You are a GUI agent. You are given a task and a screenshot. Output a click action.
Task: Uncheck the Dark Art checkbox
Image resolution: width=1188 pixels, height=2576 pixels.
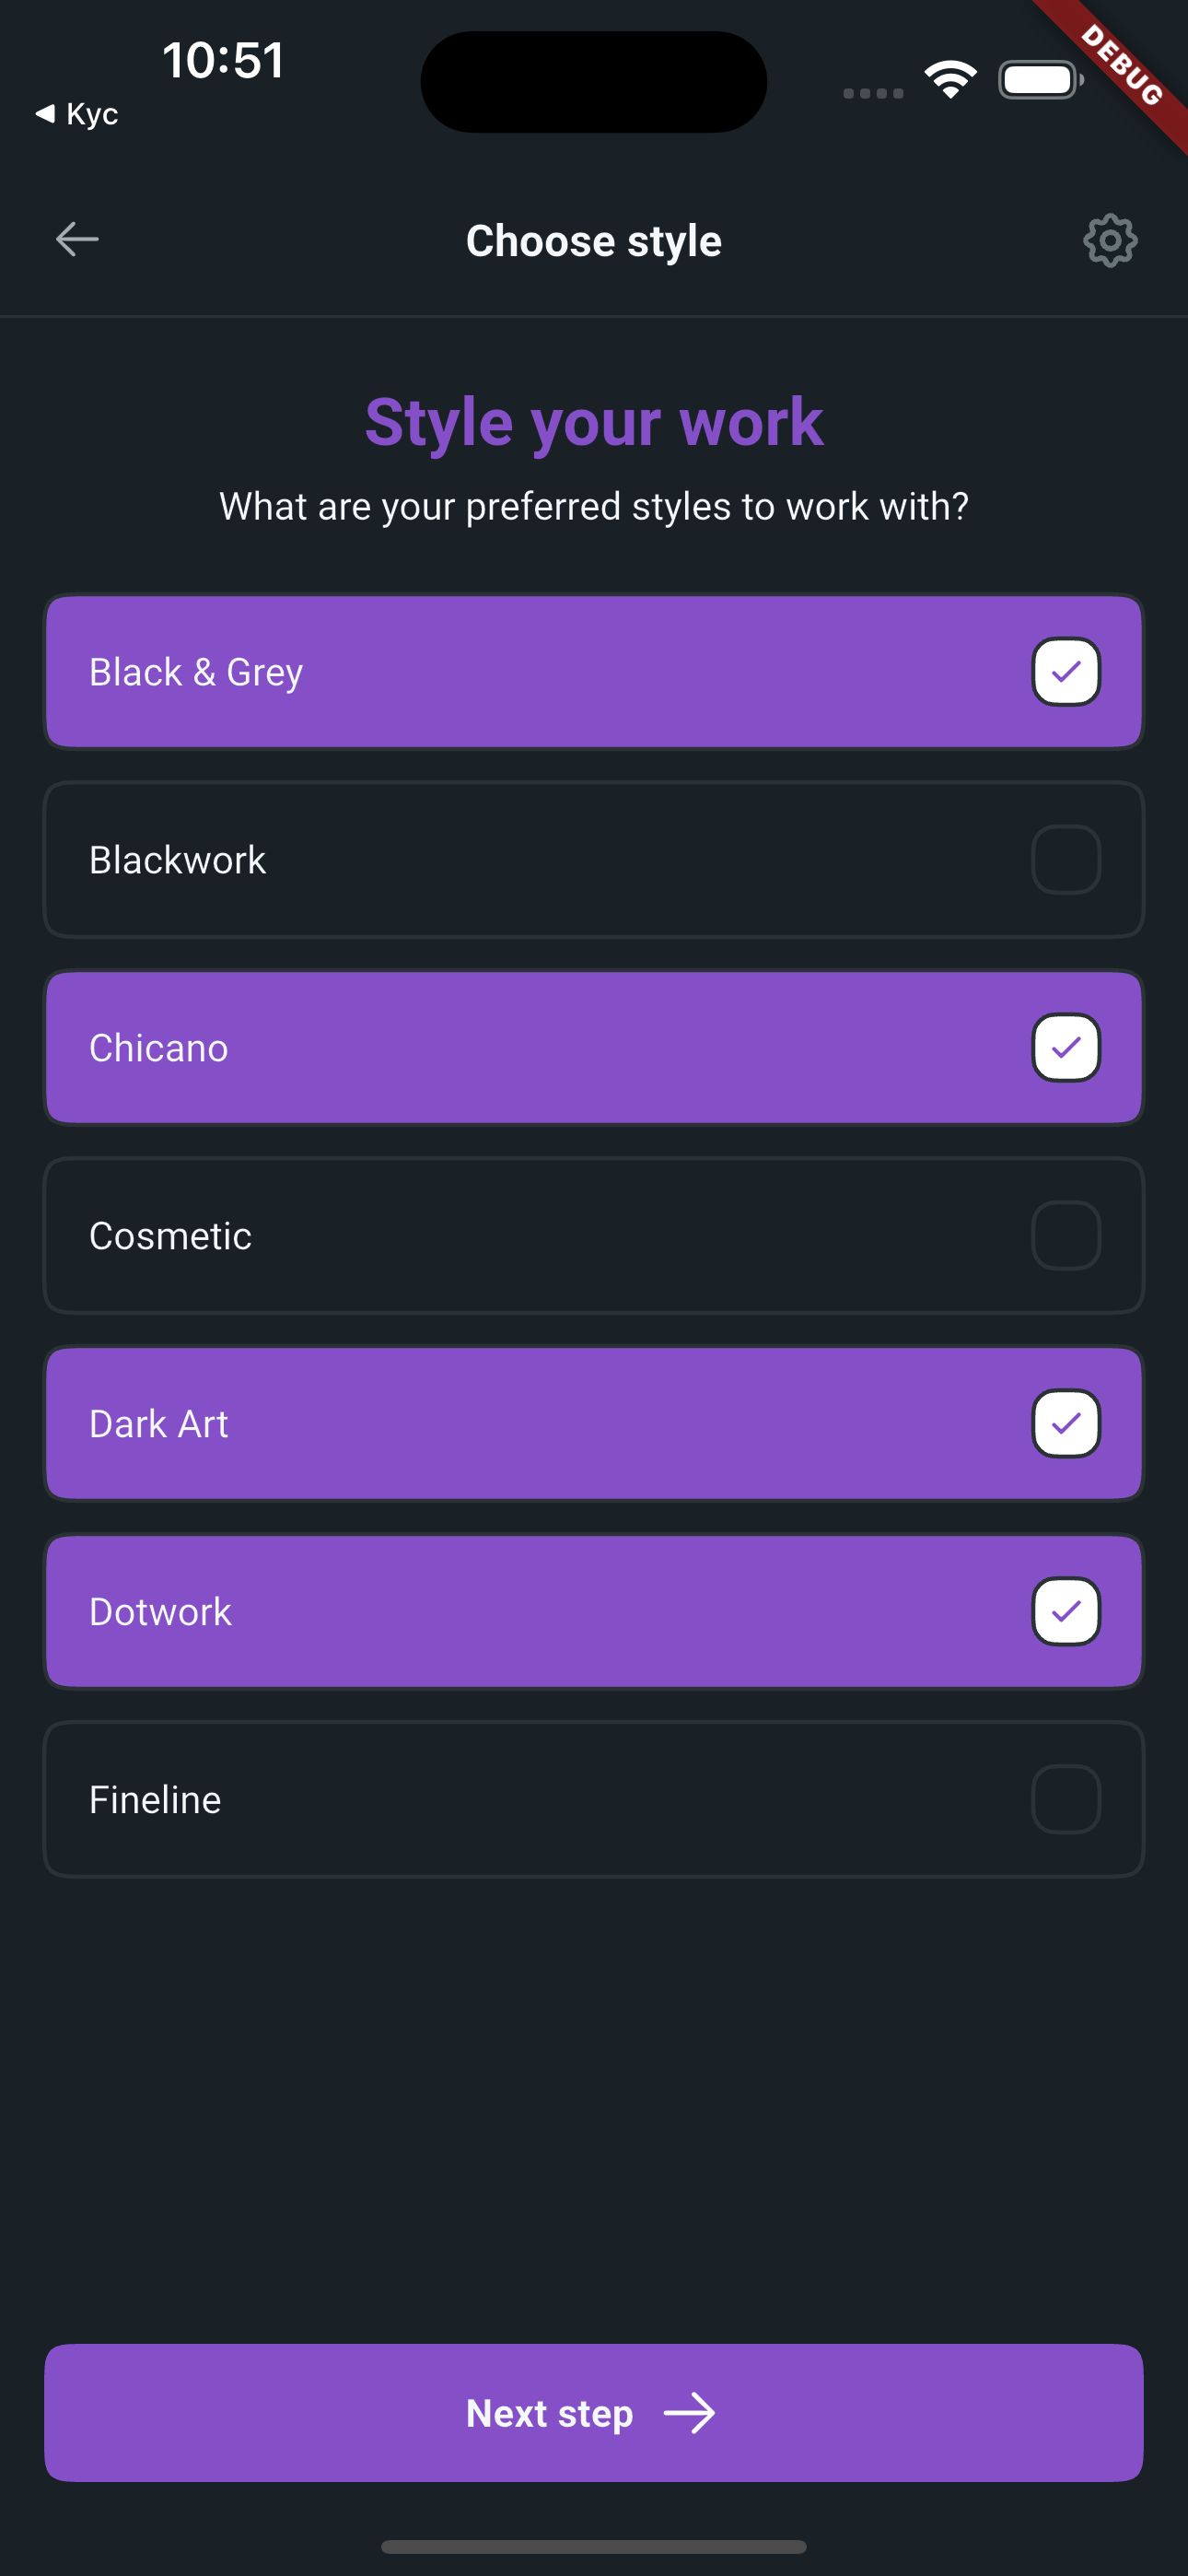coord(1066,1423)
